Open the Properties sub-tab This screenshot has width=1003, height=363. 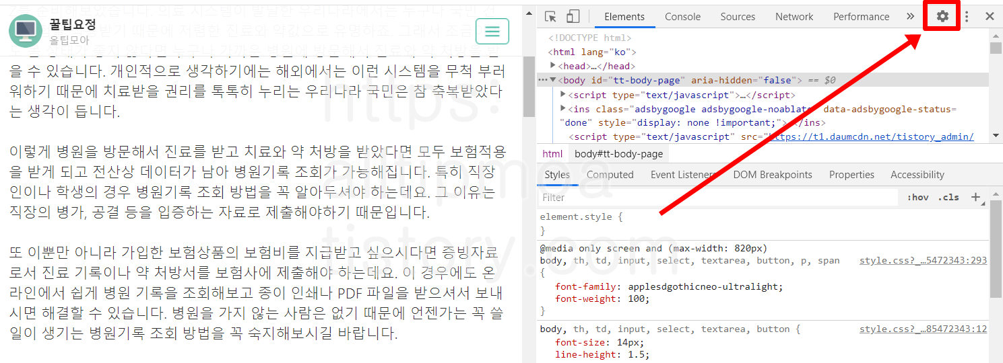tap(851, 175)
